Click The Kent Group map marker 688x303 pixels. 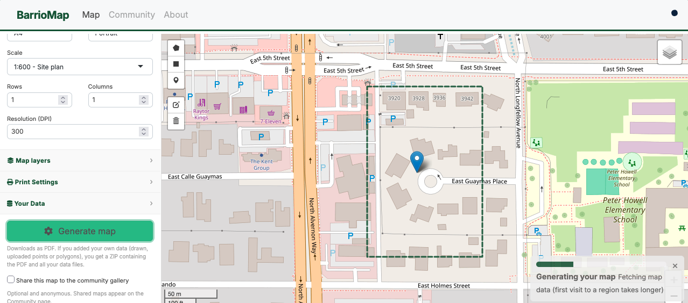click(261, 155)
